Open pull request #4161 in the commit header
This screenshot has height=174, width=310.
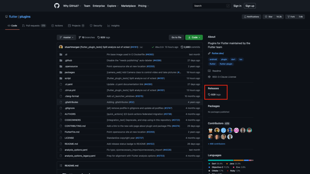click(134, 47)
